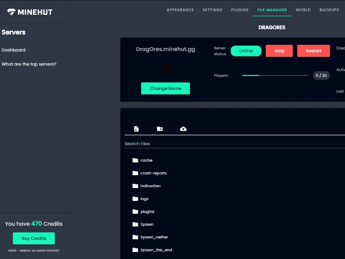Viewport: 345px width, 259px height.
Task: Open the Backups tab
Action: pos(329,10)
